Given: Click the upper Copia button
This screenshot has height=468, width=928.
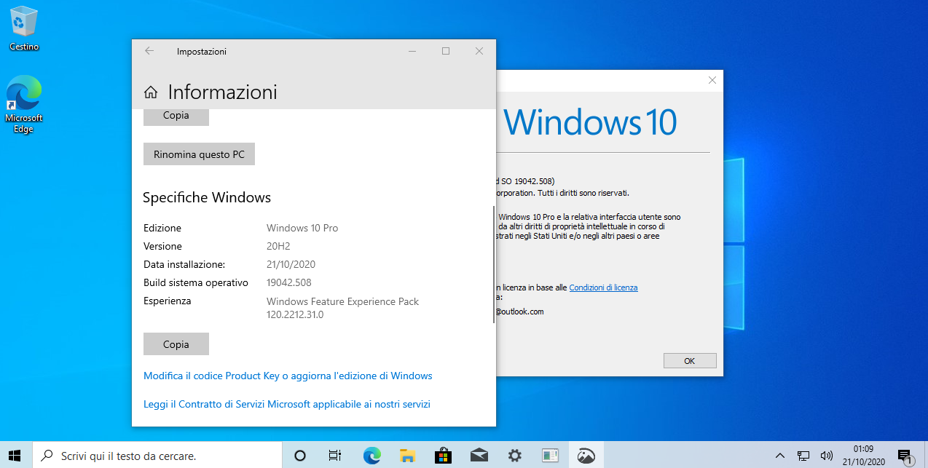Looking at the screenshot, I should coord(176,116).
